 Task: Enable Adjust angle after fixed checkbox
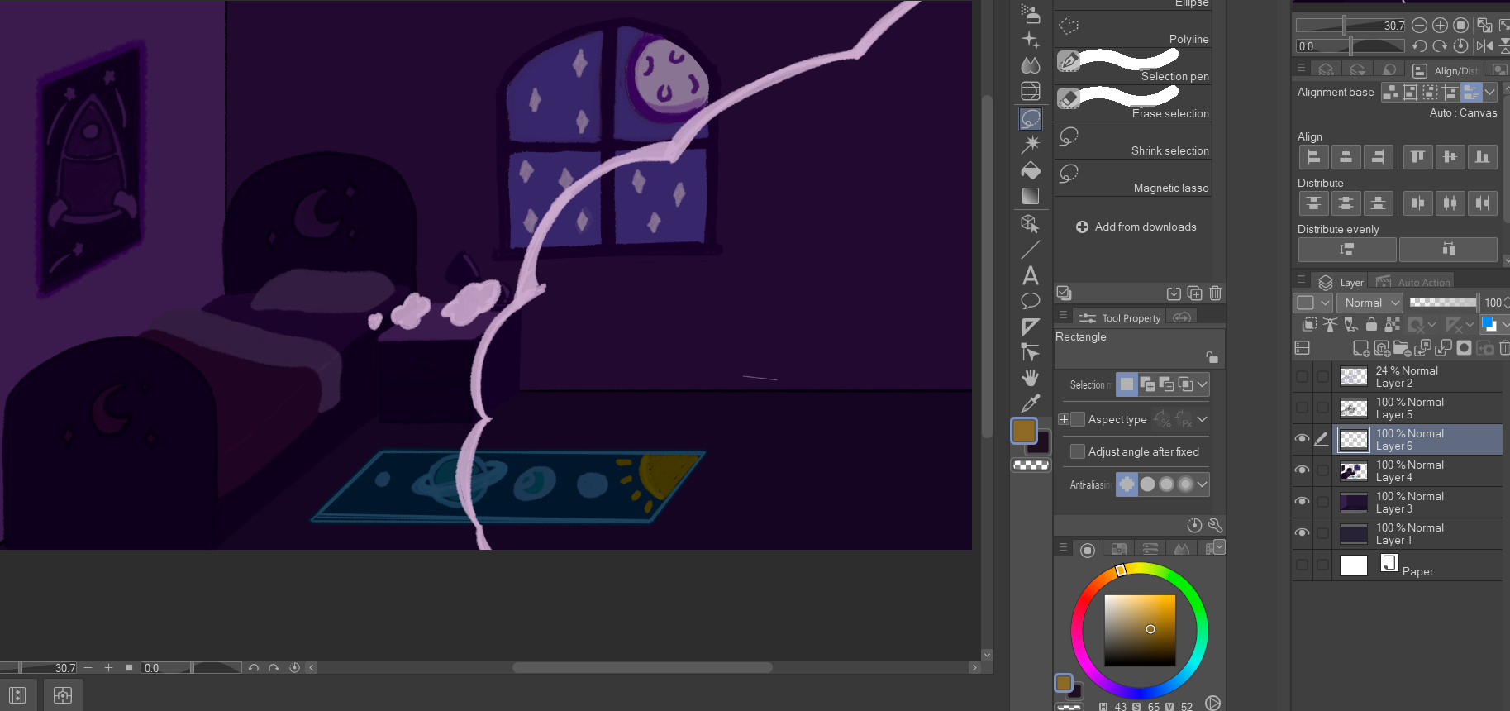tap(1078, 451)
